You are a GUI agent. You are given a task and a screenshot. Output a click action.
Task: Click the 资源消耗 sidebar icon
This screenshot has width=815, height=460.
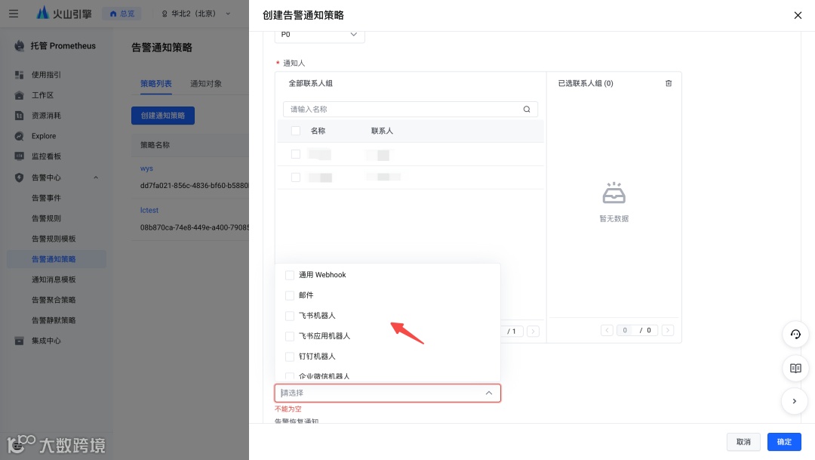click(x=19, y=116)
